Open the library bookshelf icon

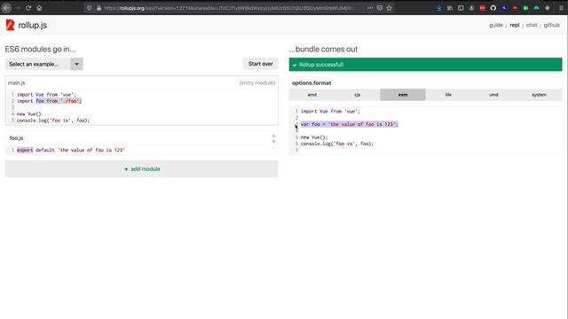(450, 8)
